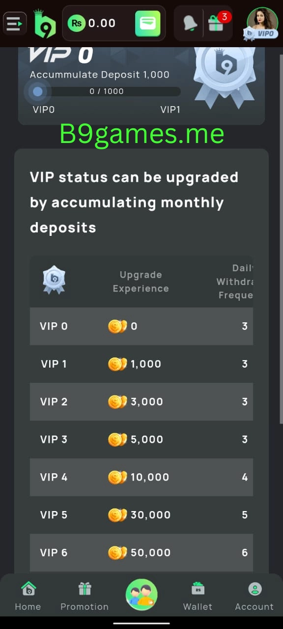
Task: Tap the profile avatar with VIP0 badge
Action: click(262, 24)
